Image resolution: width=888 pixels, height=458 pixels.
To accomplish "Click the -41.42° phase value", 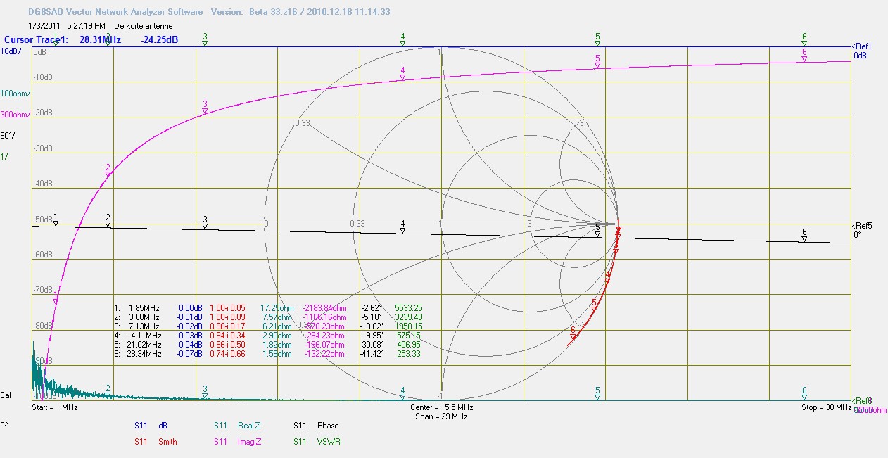I will coord(371,354).
